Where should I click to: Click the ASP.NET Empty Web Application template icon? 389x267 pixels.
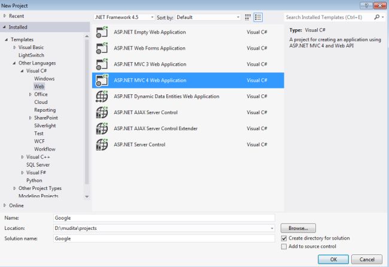(x=102, y=32)
